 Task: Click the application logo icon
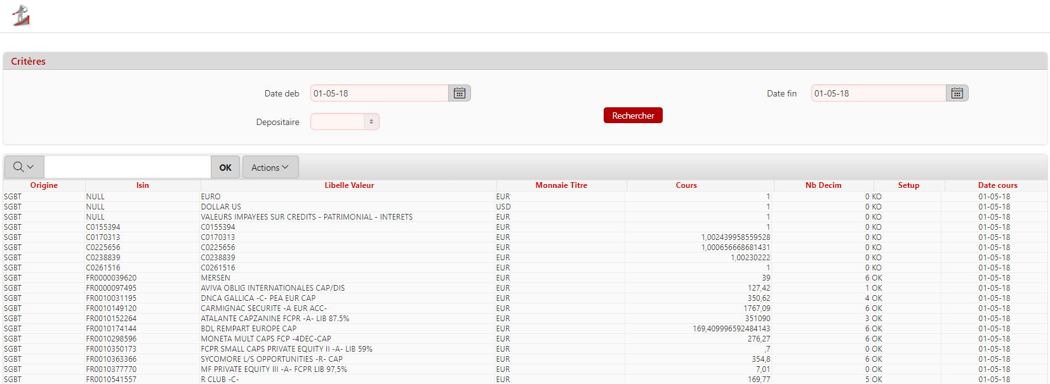pyautogui.click(x=21, y=16)
